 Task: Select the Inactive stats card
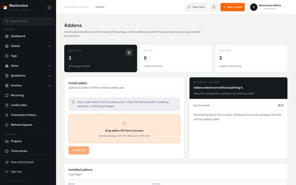point(251,58)
